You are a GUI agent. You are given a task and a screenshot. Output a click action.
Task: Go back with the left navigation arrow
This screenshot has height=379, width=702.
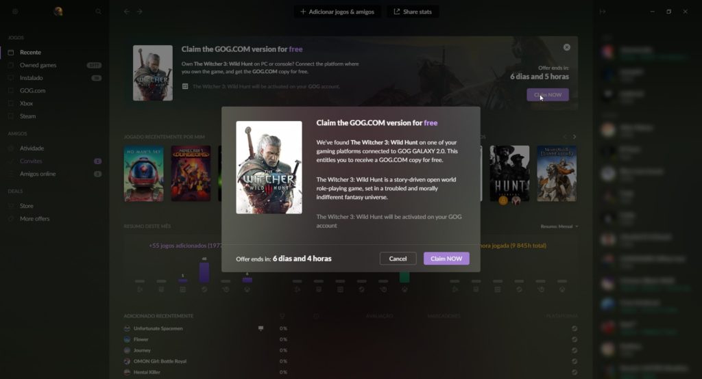click(127, 12)
